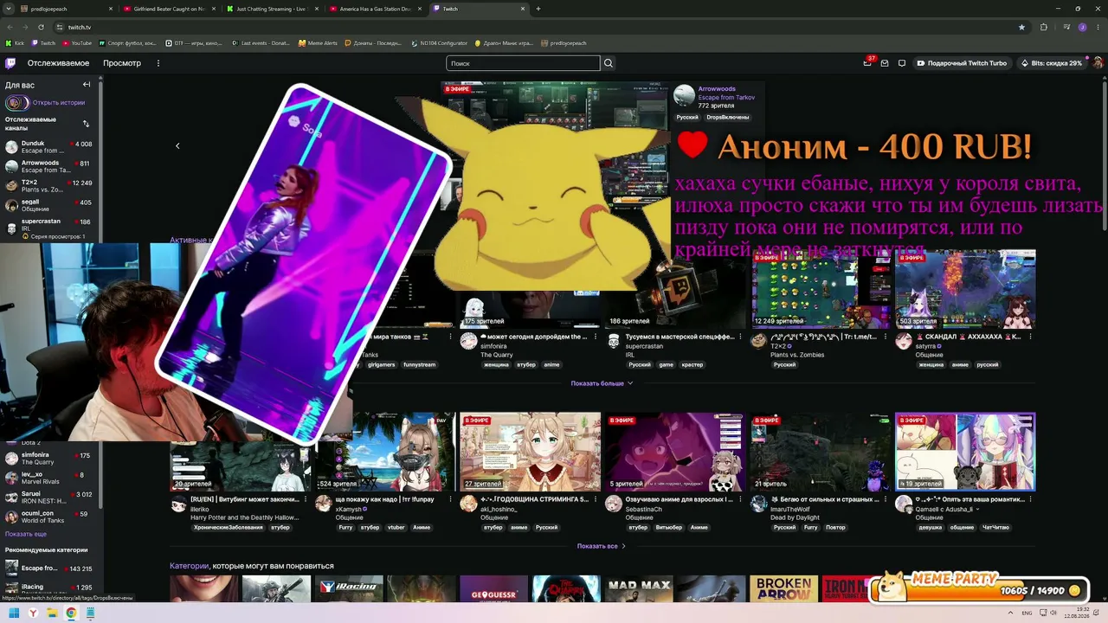Switch to the Just Chatting Streaming tab
This screenshot has width=1108, height=623.
coord(272,9)
